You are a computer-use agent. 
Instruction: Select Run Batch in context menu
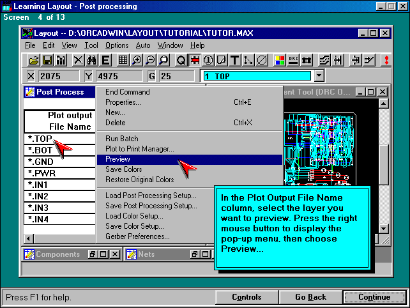[x=122, y=139]
